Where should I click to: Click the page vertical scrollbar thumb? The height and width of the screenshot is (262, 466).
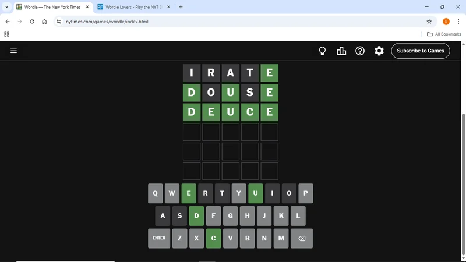click(x=463, y=184)
